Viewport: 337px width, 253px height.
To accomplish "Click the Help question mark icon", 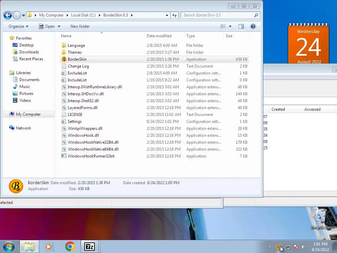I will click(253, 26).
